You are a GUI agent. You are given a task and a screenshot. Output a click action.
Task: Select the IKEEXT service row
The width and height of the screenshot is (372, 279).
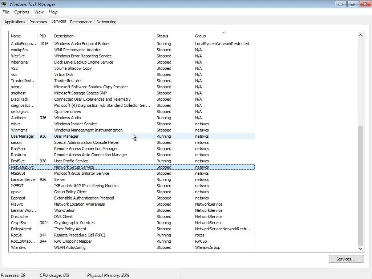pyautogui.click(x=132, y=186)
